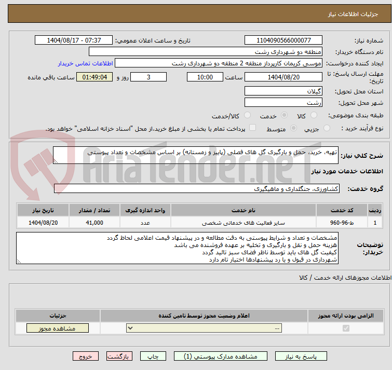The width and height of the screenshot is (392, 370).
Task: Toggle the Islamic treasury payment checkbox
Action: [x=253, y=128]
